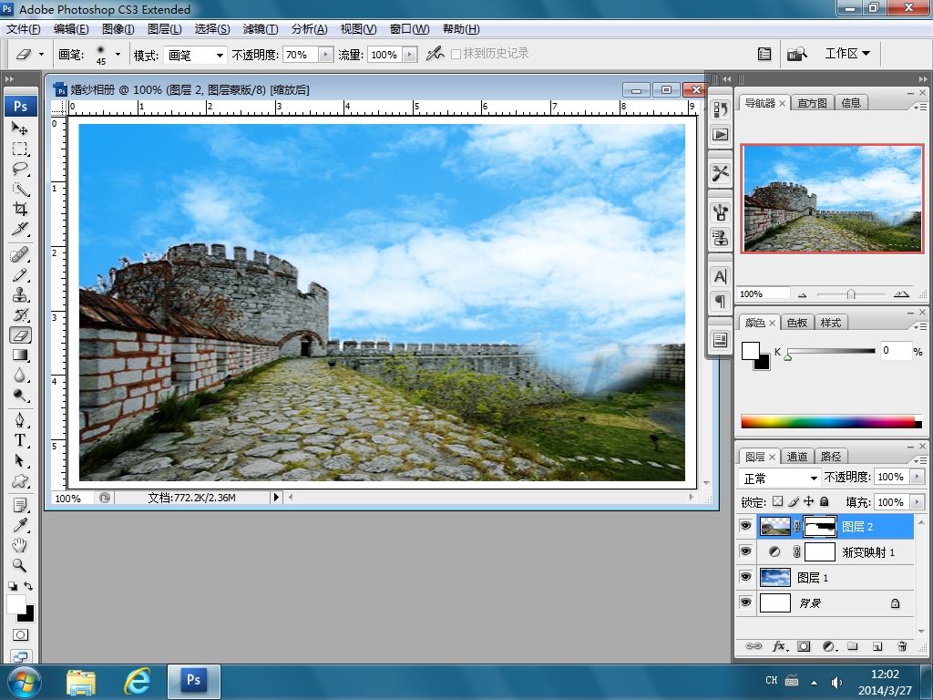Open the brush preset picker arrow
933x700 pixels.
(118, 55)
